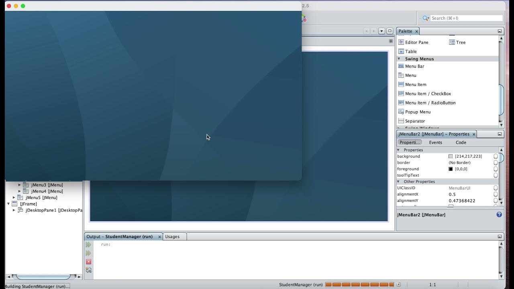Minimize the Properties panel
Viewport: 514px width, 289px height.
click(500, 134)
